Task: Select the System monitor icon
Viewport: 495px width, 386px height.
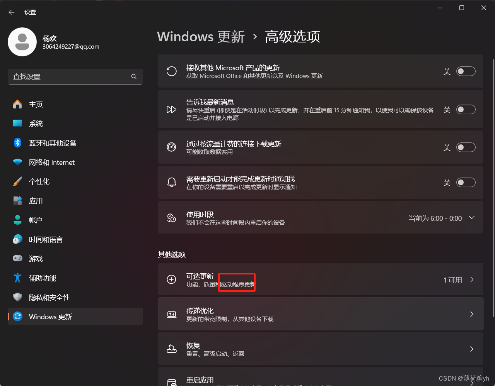Action: (x=17, y=124)
